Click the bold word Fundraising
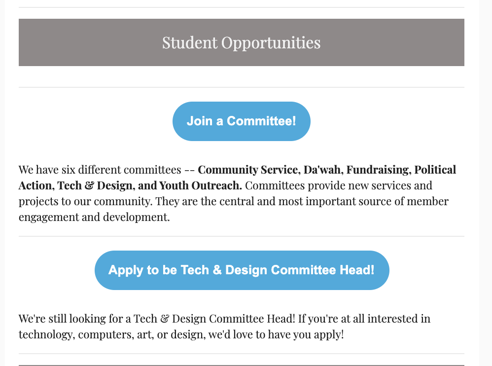Viewport: 492px width, 366px height. (x=378, y=170)
